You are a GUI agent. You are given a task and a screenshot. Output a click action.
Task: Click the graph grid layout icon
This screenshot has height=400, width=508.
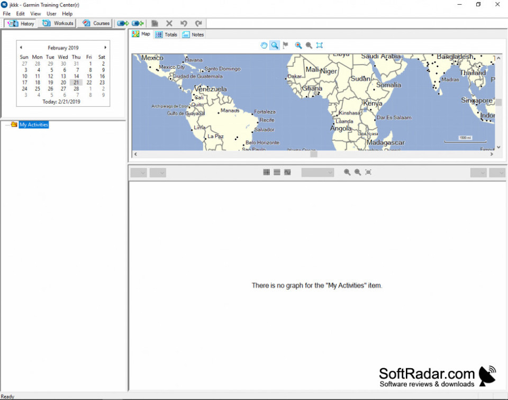(x=266, y=172)
